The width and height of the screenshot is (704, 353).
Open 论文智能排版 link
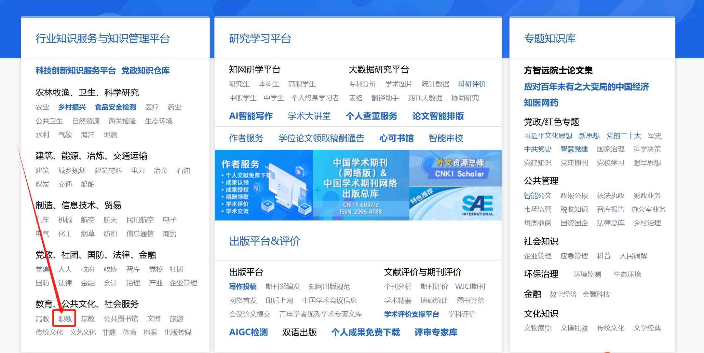pyautogui.click(x=438, y=116)
